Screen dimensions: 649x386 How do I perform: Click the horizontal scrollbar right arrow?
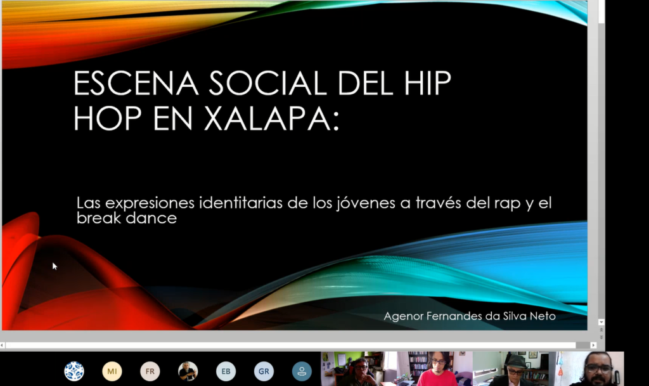coord(593,345)
